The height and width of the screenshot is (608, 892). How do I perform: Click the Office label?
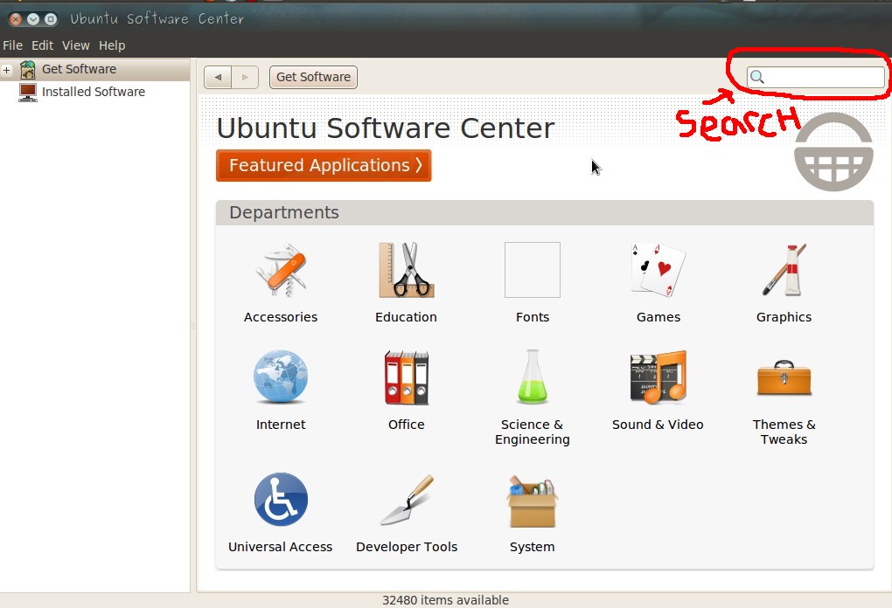(x=406, y=425)
